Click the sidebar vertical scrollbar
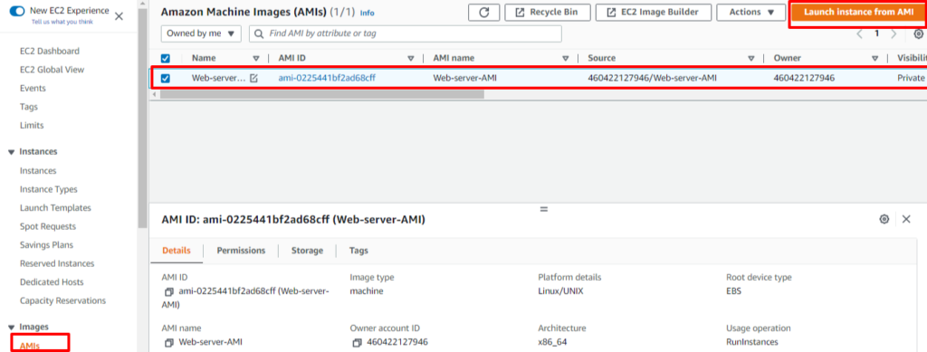 click(x=142, y=119)
